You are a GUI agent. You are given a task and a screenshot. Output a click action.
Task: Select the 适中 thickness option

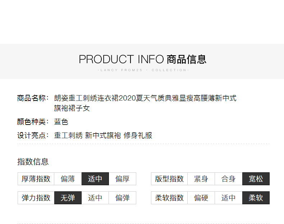tap(95, 179)
